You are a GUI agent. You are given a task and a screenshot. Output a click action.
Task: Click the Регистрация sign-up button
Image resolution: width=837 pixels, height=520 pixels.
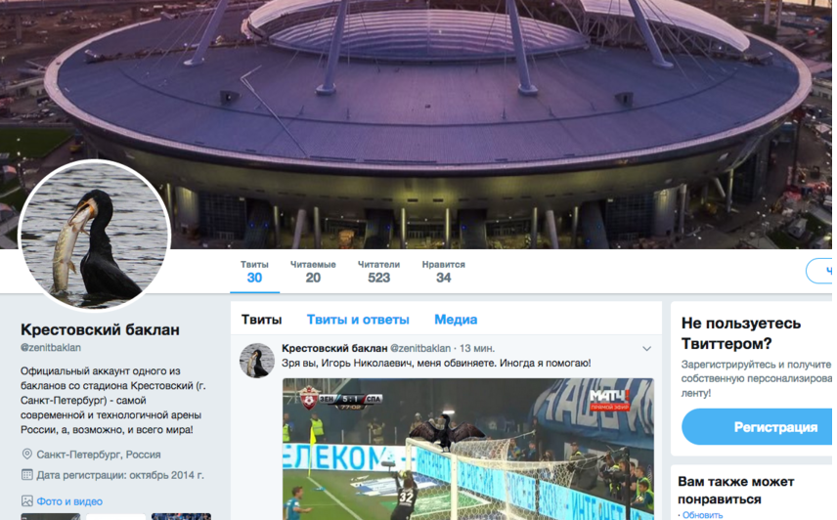(759, 427)
